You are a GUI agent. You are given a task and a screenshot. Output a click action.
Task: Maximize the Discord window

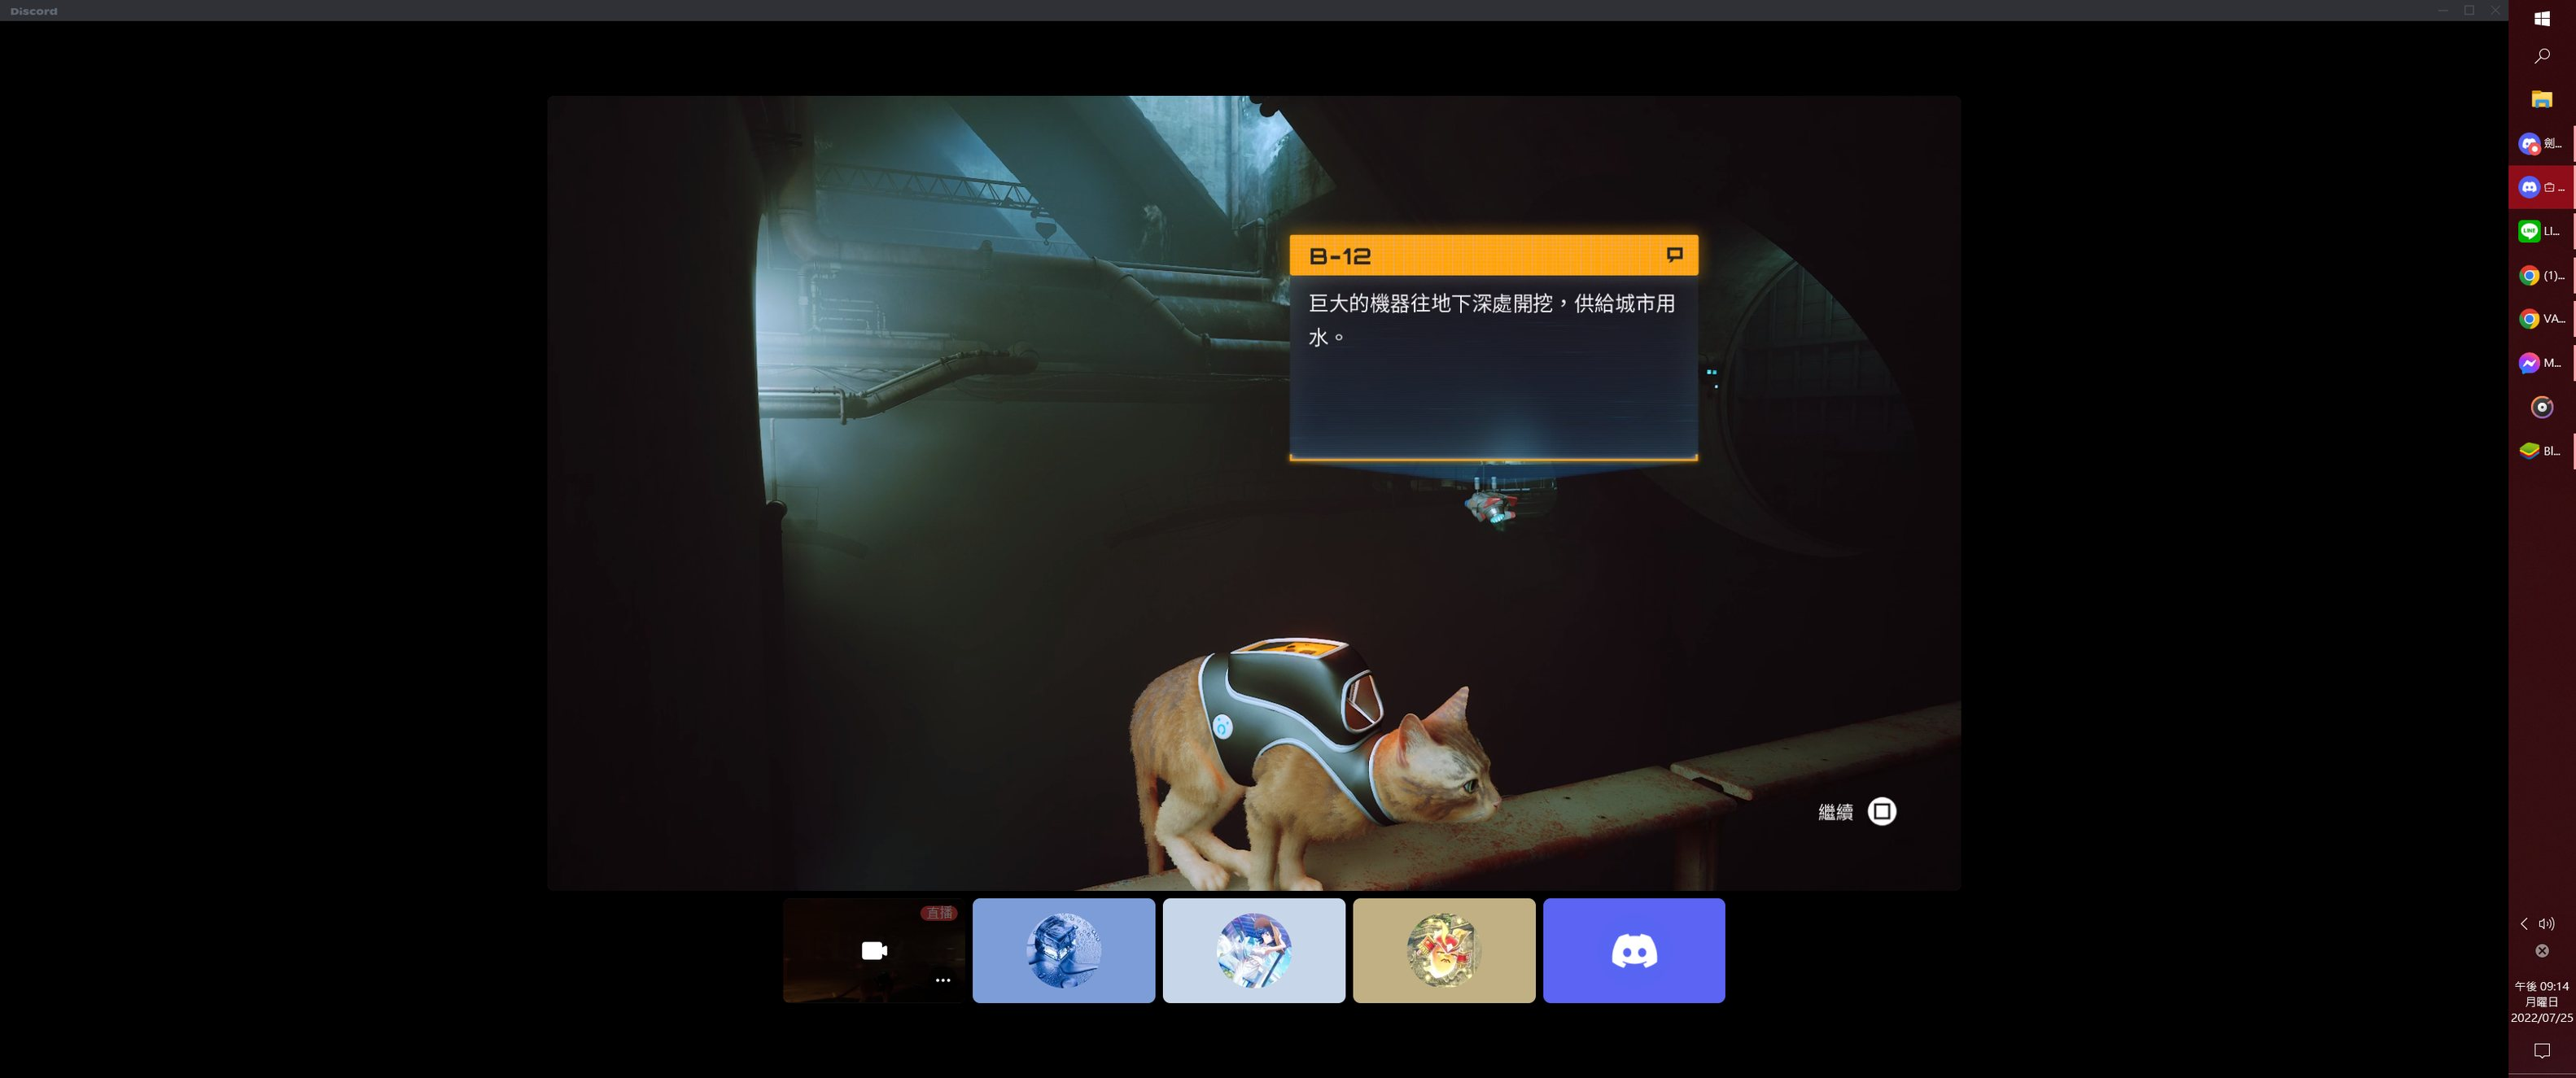point(2469,10)
